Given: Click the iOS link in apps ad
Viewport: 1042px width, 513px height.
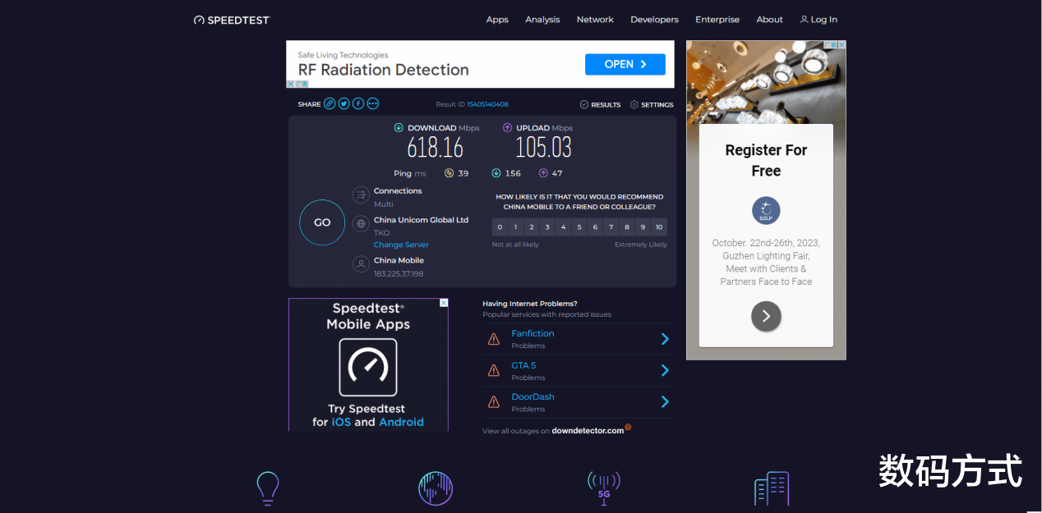Looking at the screenshot, I should (x=341, y=422).
